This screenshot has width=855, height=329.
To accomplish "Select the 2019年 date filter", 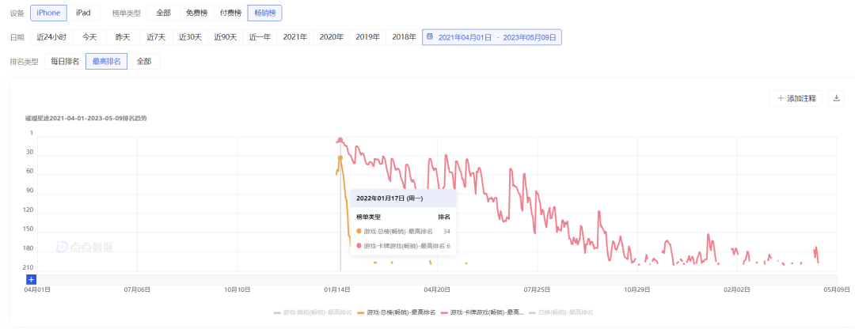I will coord(367,37).
